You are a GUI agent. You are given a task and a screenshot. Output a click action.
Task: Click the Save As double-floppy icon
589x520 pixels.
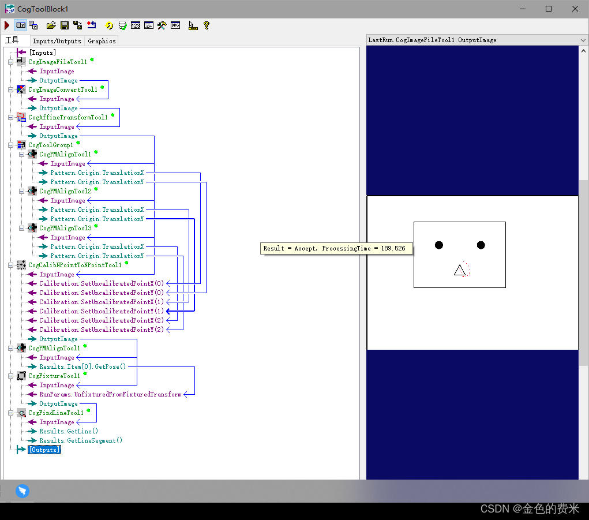pyautogui.click(x=78, y=25)
